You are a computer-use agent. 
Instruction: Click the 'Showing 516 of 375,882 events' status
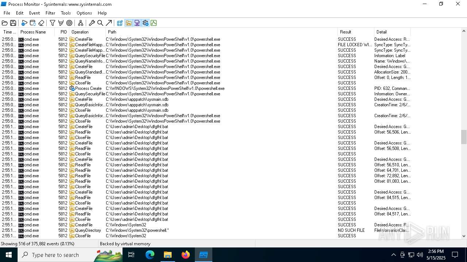click(x=38, y=244)
